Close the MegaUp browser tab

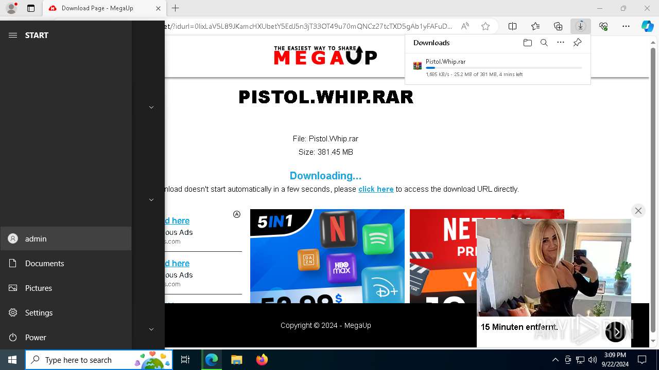[x=158, y=8]
